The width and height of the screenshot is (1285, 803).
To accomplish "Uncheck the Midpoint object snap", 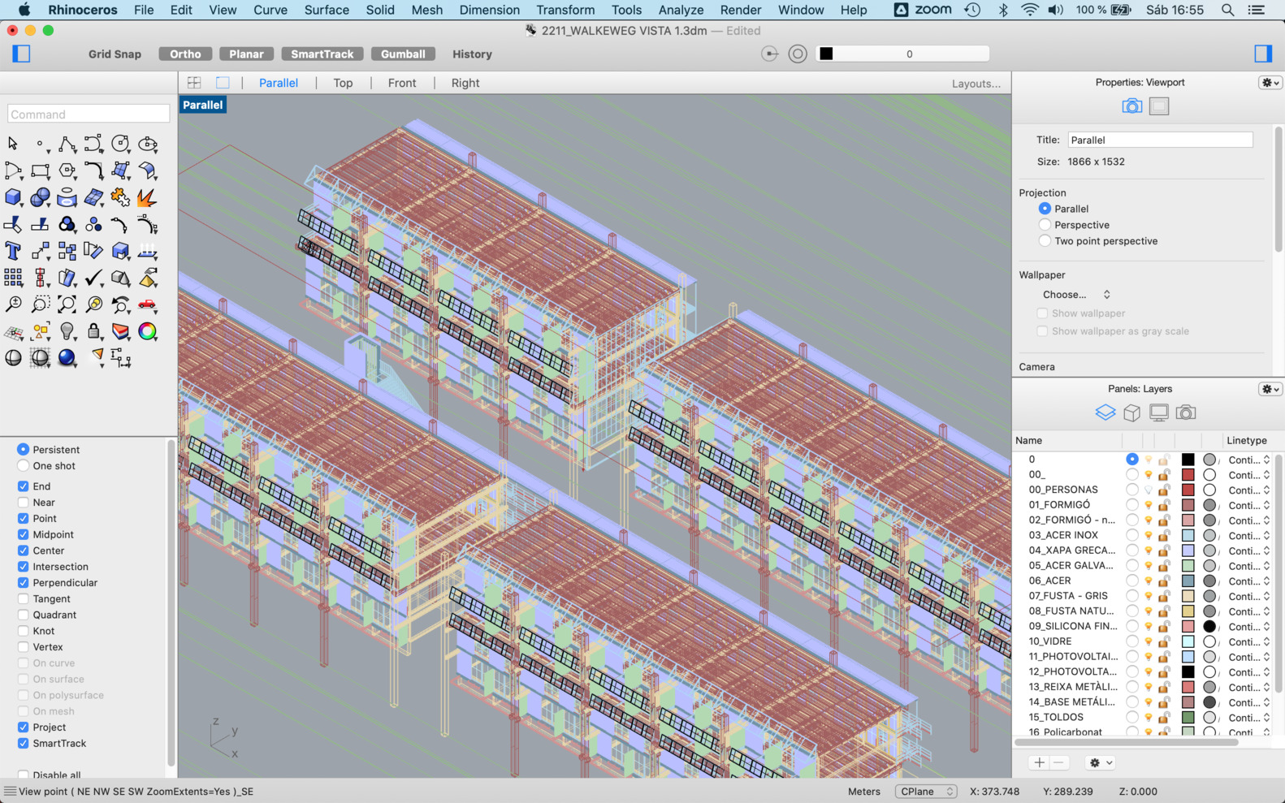I will tap(24, 534).
